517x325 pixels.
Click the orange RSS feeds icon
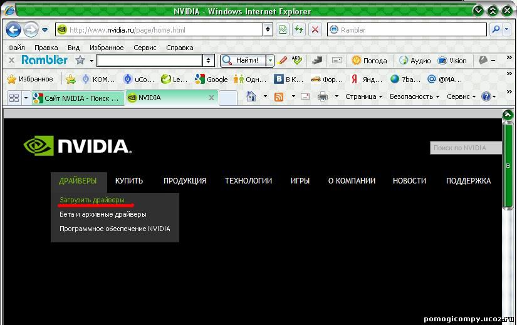279,96
